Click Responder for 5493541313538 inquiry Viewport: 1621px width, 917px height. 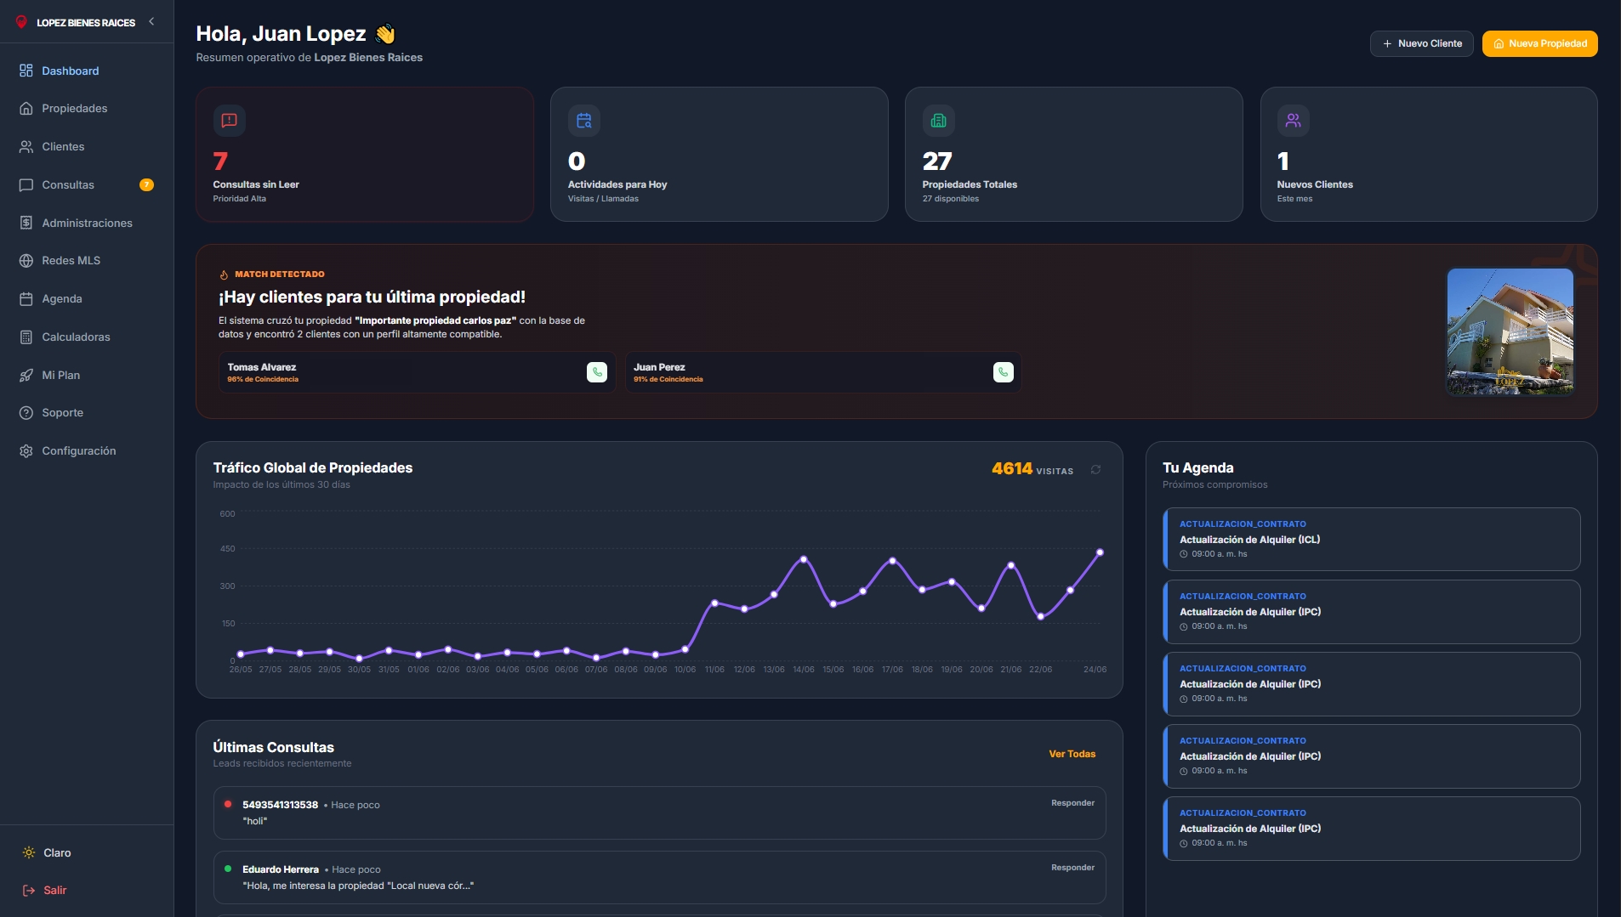(1072, 803)
